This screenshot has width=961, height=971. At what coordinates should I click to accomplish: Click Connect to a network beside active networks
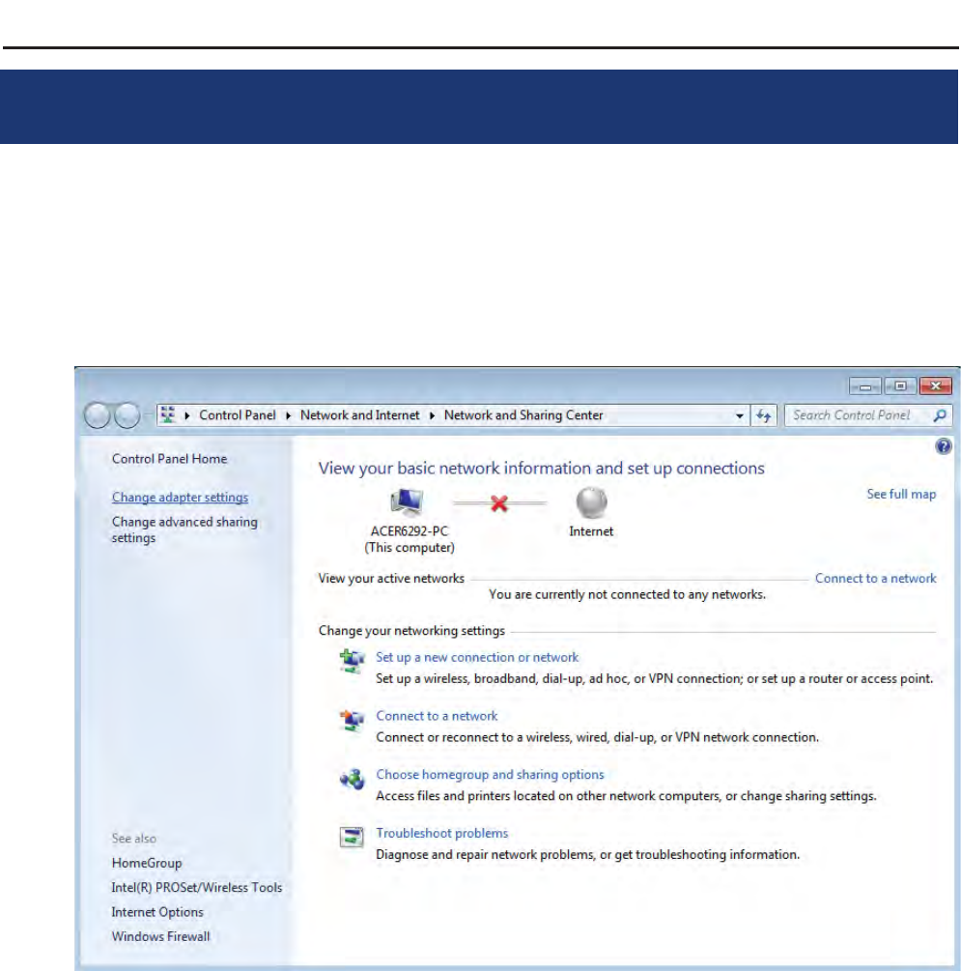(x=875, y=579)
